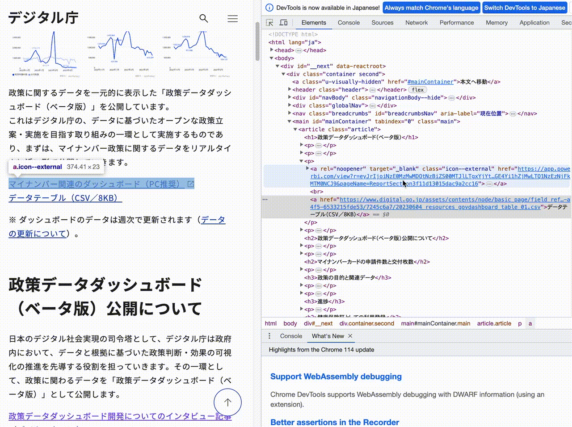Expand the a icon--external anchor node
The width and height of the screenshot is (572, 427).
pyautogui.click(x=307, y=168)
